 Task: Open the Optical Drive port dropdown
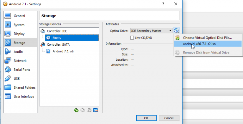click(152, 31)
